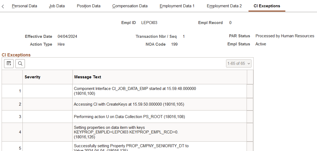Screen dimensions: 317x151
Task: Open the Employment Data 2 tab
Action: coord(224,6)
